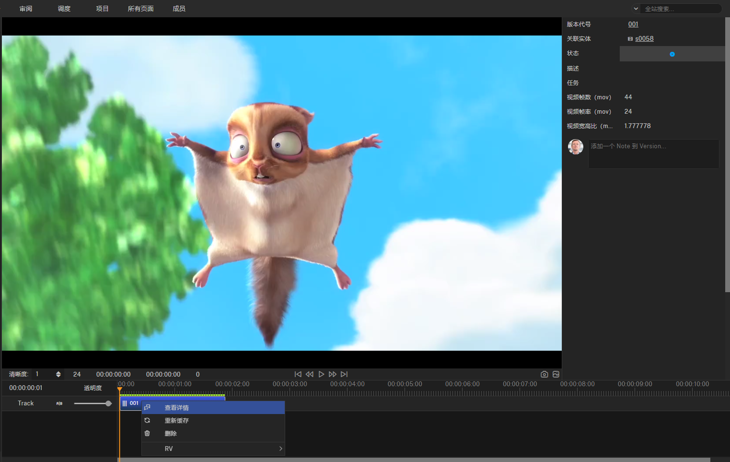Click the squirrel video preview
This screenshot has height=462, width=730.
click(x=282, y=193)
